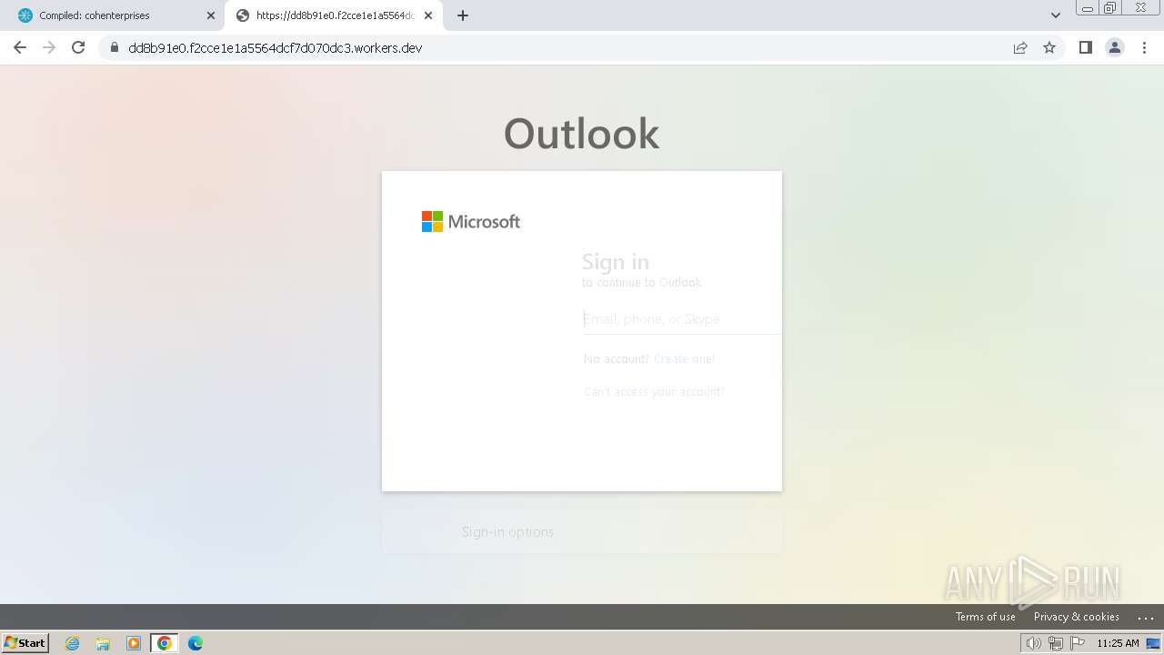Open the Action Center flag icon
This screenshot has width=1164, height=655.
tap(1078, 643)
